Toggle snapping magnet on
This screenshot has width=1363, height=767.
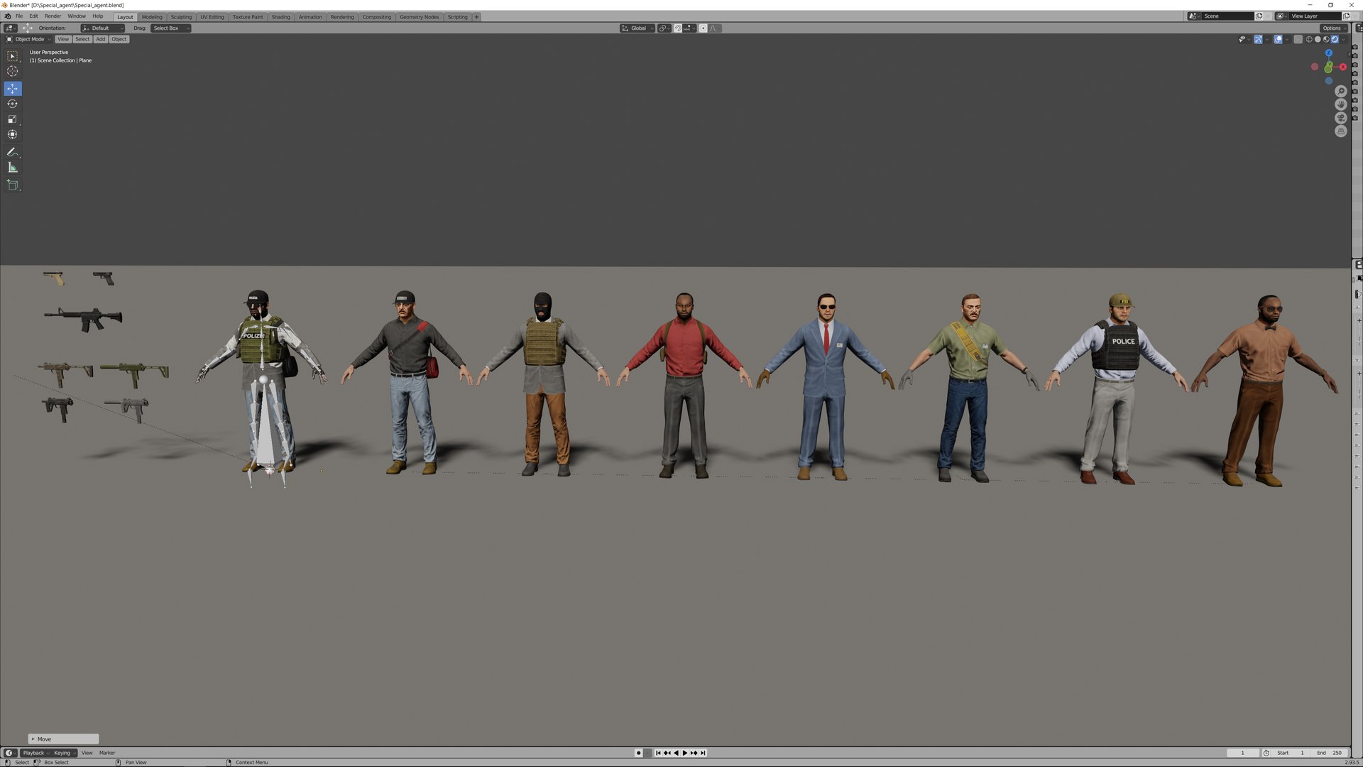click(x=677, y=28)
